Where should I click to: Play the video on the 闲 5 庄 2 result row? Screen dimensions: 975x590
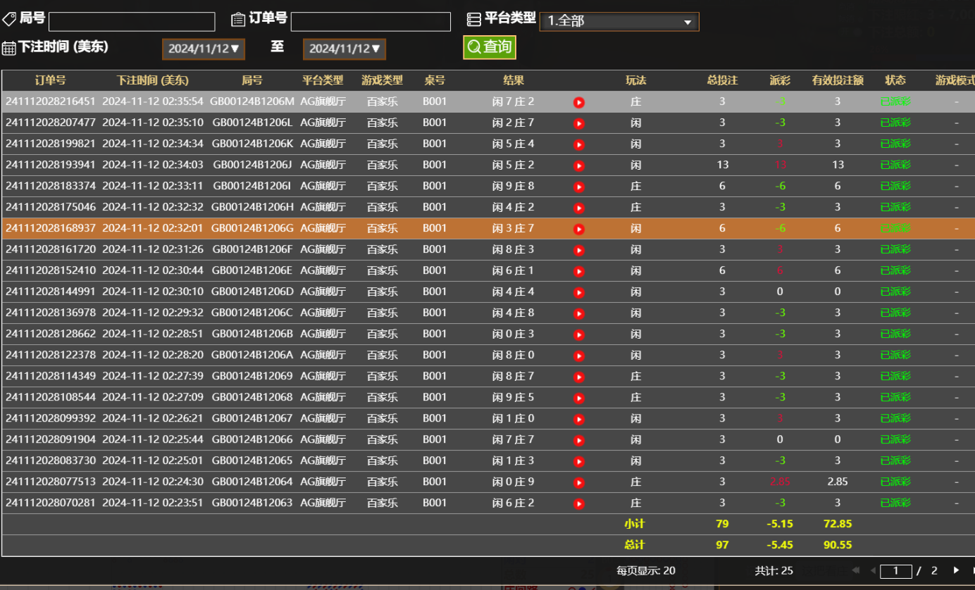coord(578,165)
